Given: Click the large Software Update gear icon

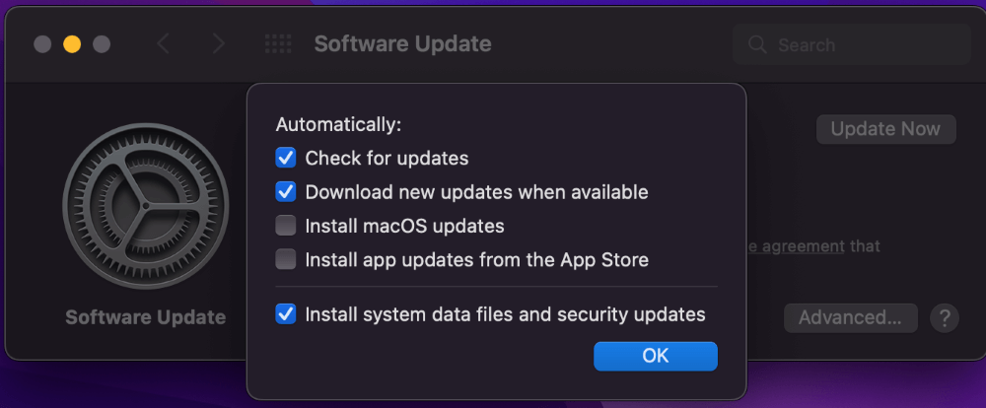Looking at the screenshot, I should [146, 206].
